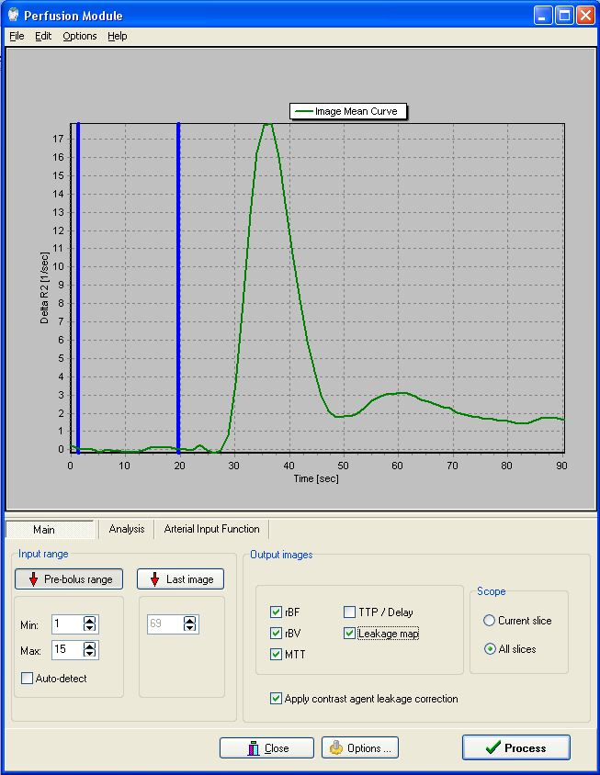Increase the Last image stepper value
This screenshot has width=600, height=775.
point(190,621)
